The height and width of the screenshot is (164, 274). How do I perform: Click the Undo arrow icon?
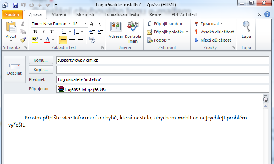point(23,5)
